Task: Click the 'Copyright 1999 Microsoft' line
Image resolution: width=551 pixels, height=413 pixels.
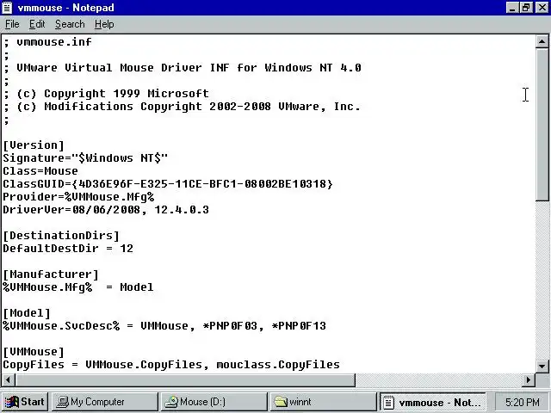Action: pos(107,94)
